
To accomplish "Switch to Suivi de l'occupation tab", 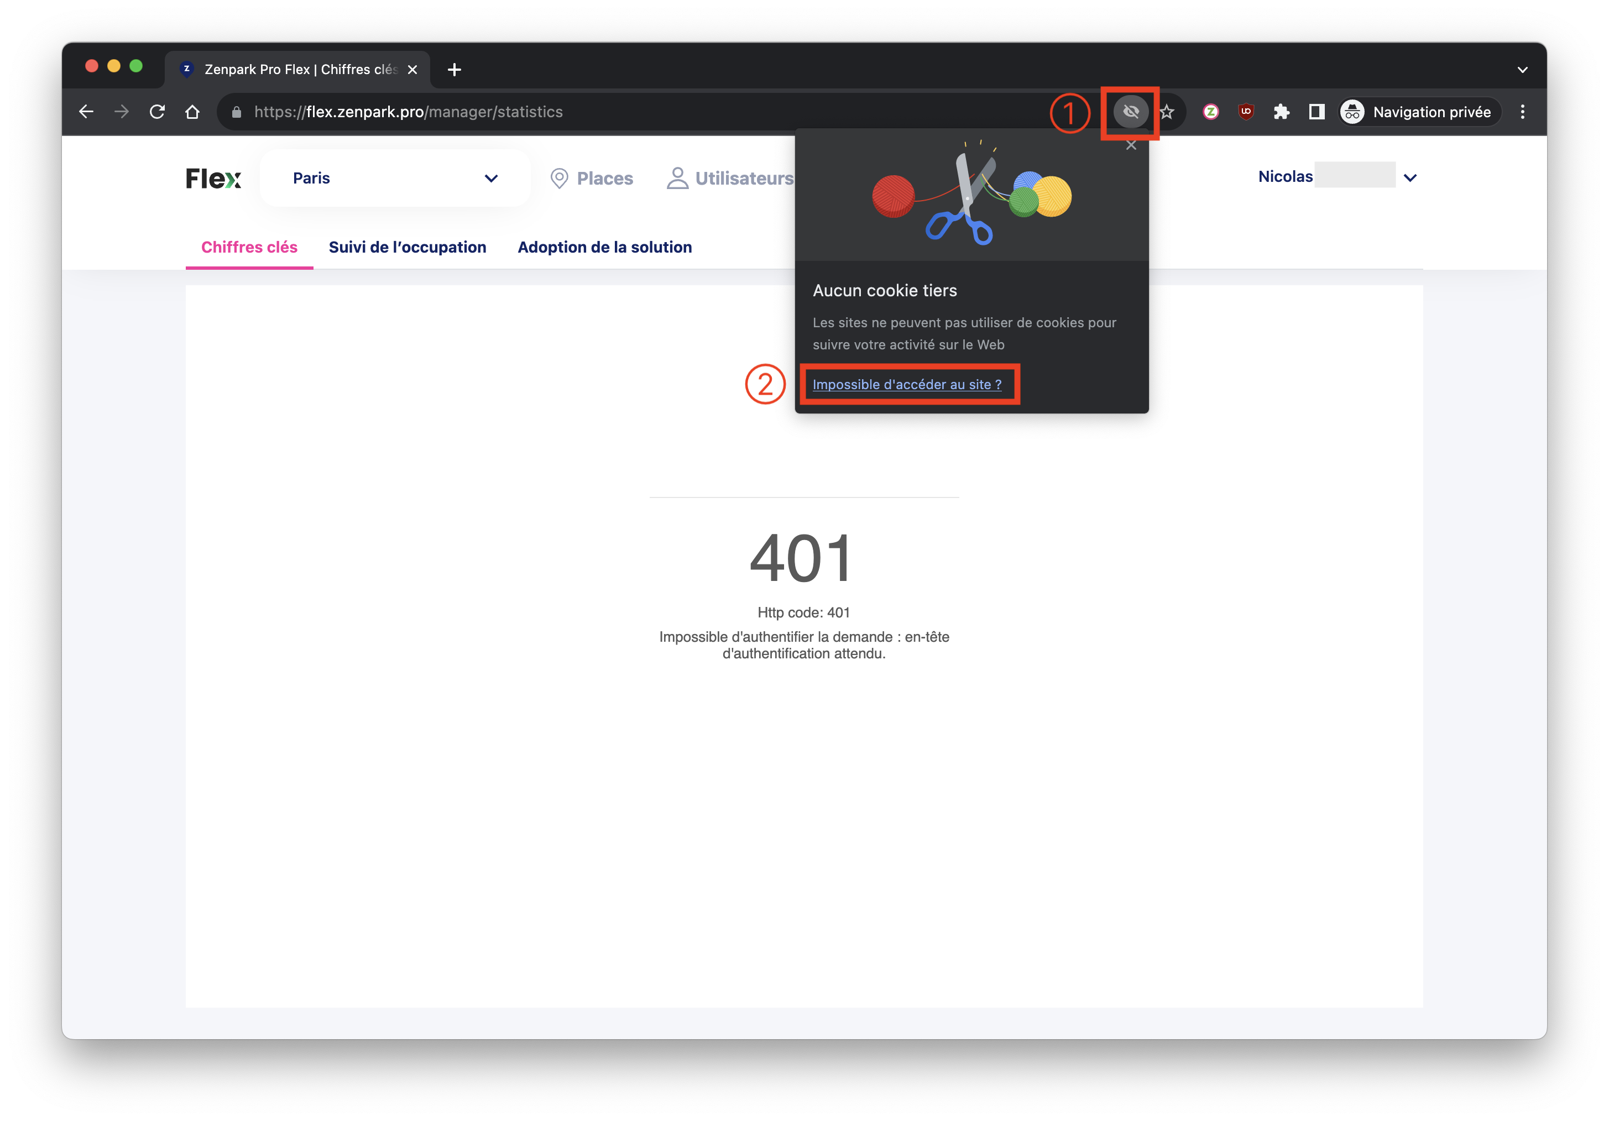I will 407,247.
